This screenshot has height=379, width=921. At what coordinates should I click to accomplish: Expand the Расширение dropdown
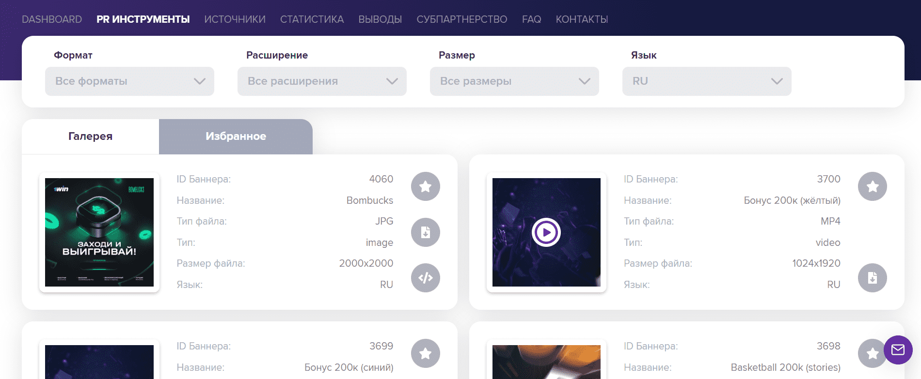pos(322,81)
